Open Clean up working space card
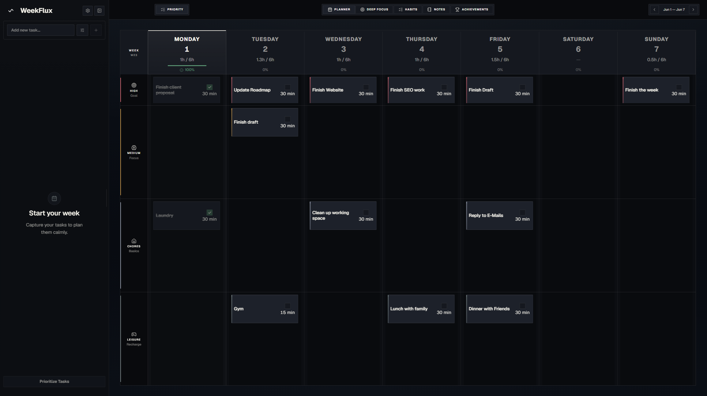This screenshot has width=707, height=396. 343,215
